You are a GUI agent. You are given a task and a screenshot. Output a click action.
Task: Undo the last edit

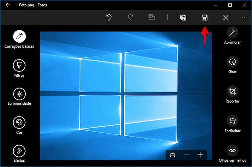click(x=109, y=17)
